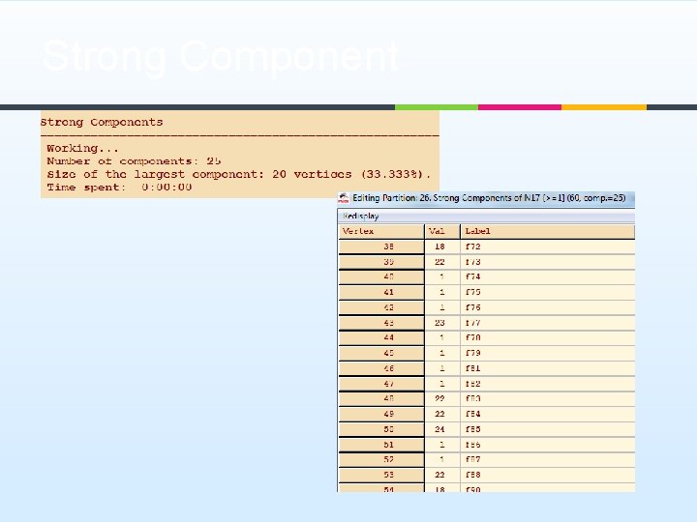Select vertex row 47
The width and height of the screenshot is (697, 522).
(381, 384)
